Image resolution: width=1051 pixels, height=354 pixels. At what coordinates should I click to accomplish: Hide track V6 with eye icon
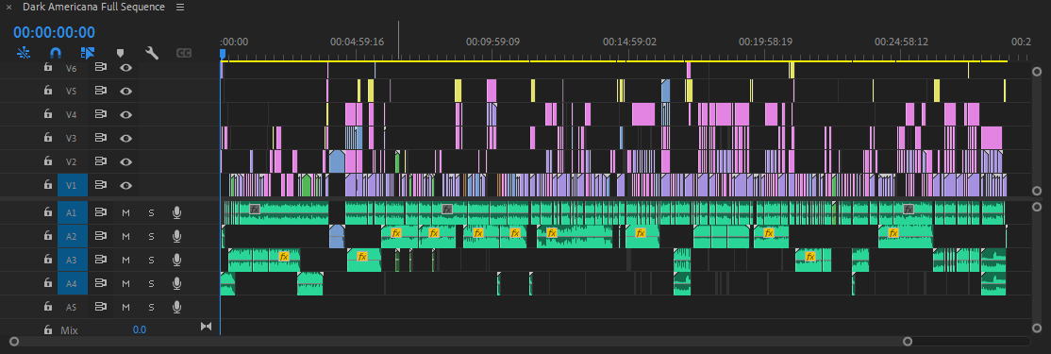pos(125,67)
